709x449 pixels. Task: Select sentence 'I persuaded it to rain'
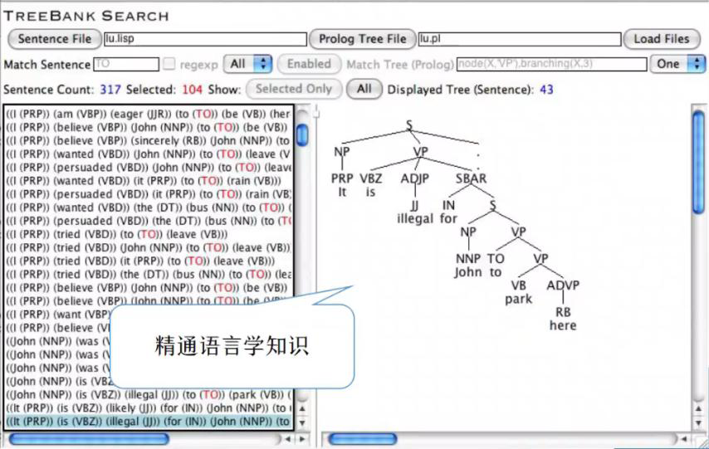point(149,194)
